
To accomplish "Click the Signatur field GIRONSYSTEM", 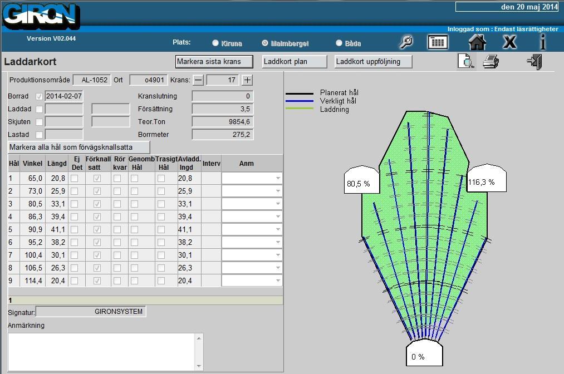I will point(91,312).
